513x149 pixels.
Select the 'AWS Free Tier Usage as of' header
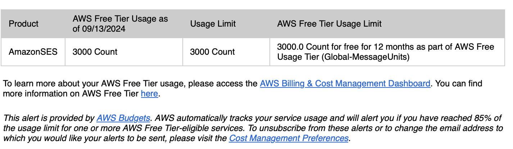(120, 19)
